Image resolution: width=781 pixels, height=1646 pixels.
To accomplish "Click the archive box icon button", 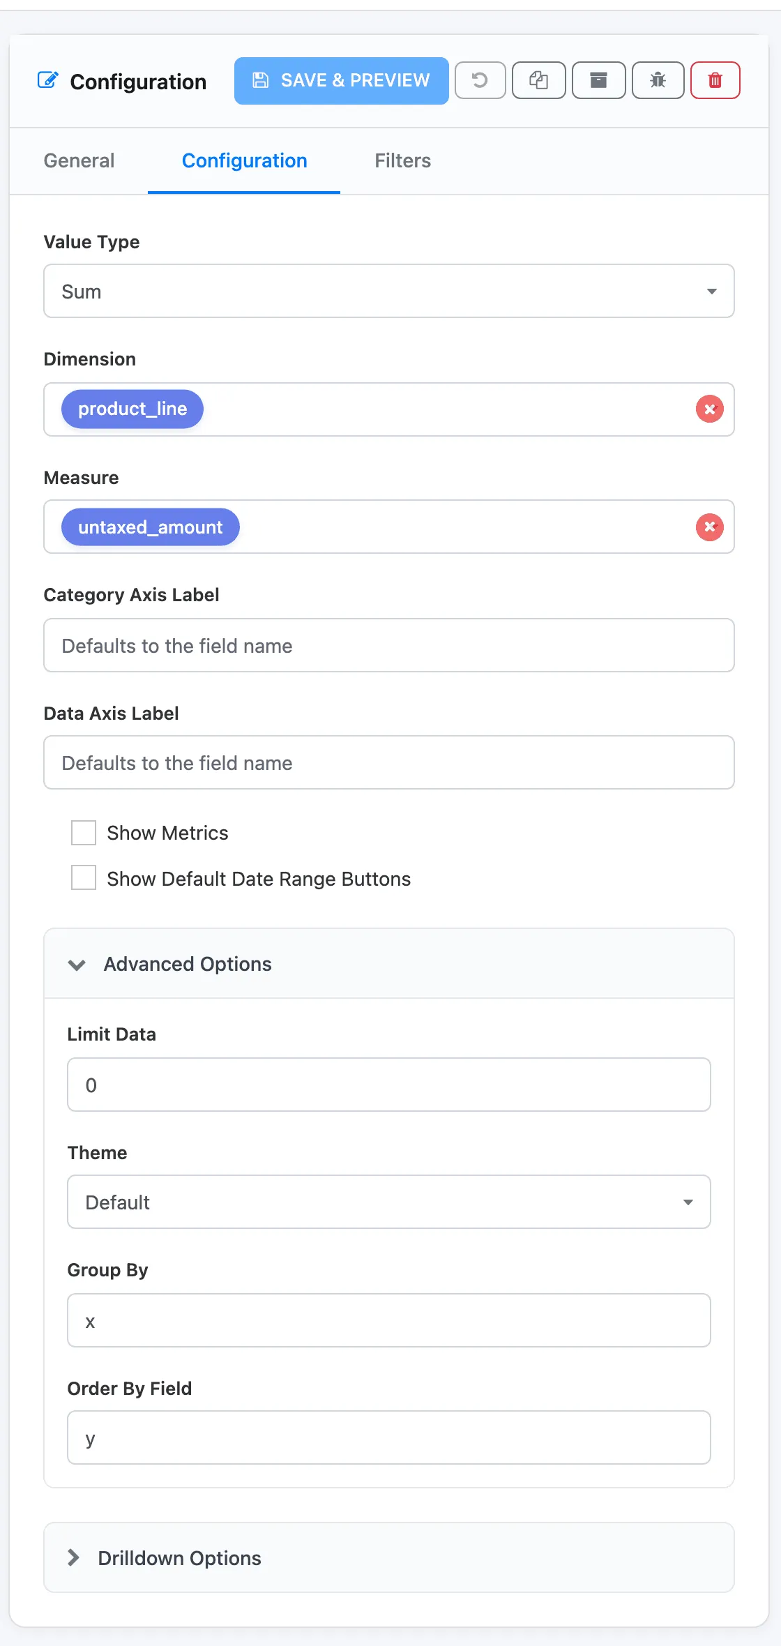I will click(598, 80).
